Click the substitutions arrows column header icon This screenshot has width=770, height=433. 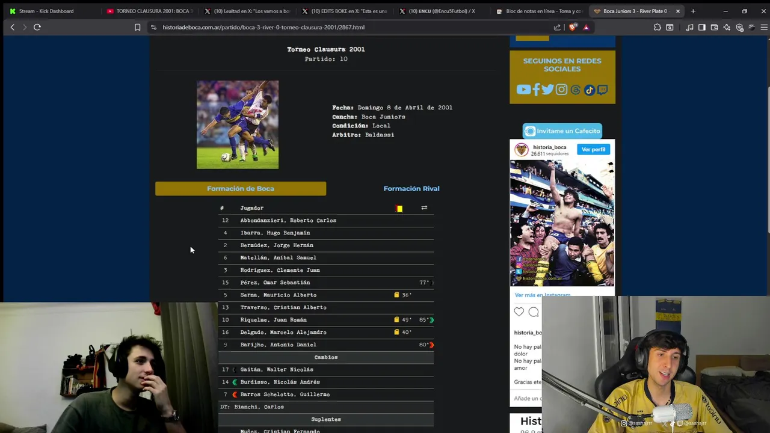coord(424,208)
